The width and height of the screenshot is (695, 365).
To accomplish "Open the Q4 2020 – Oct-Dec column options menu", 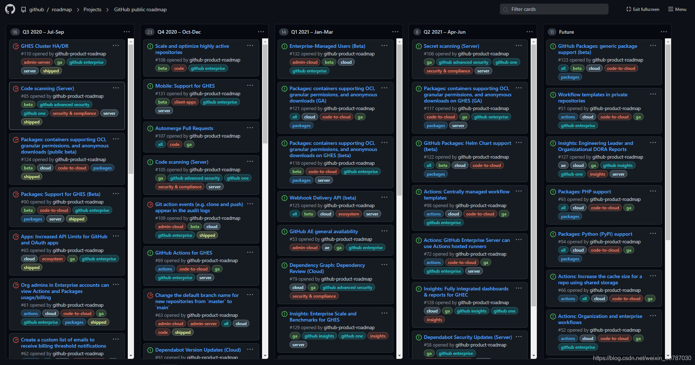I will click(261, 32).
